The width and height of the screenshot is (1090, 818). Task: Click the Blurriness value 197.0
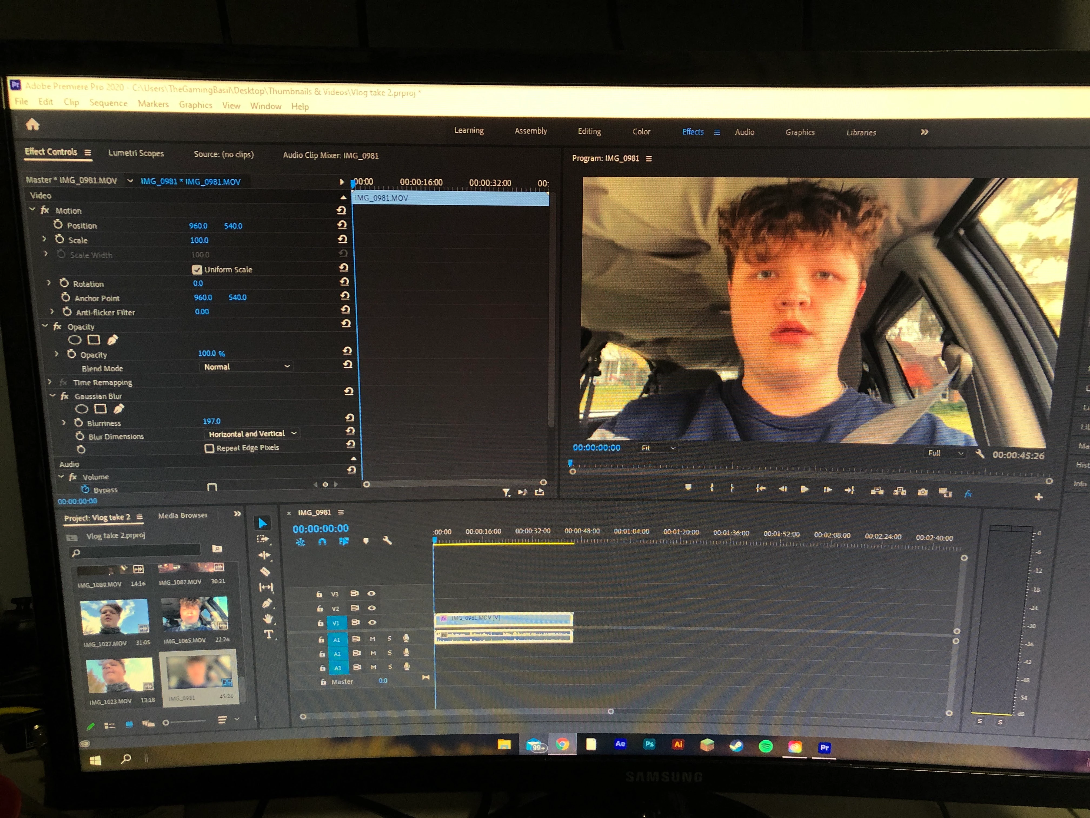(211, 421)
